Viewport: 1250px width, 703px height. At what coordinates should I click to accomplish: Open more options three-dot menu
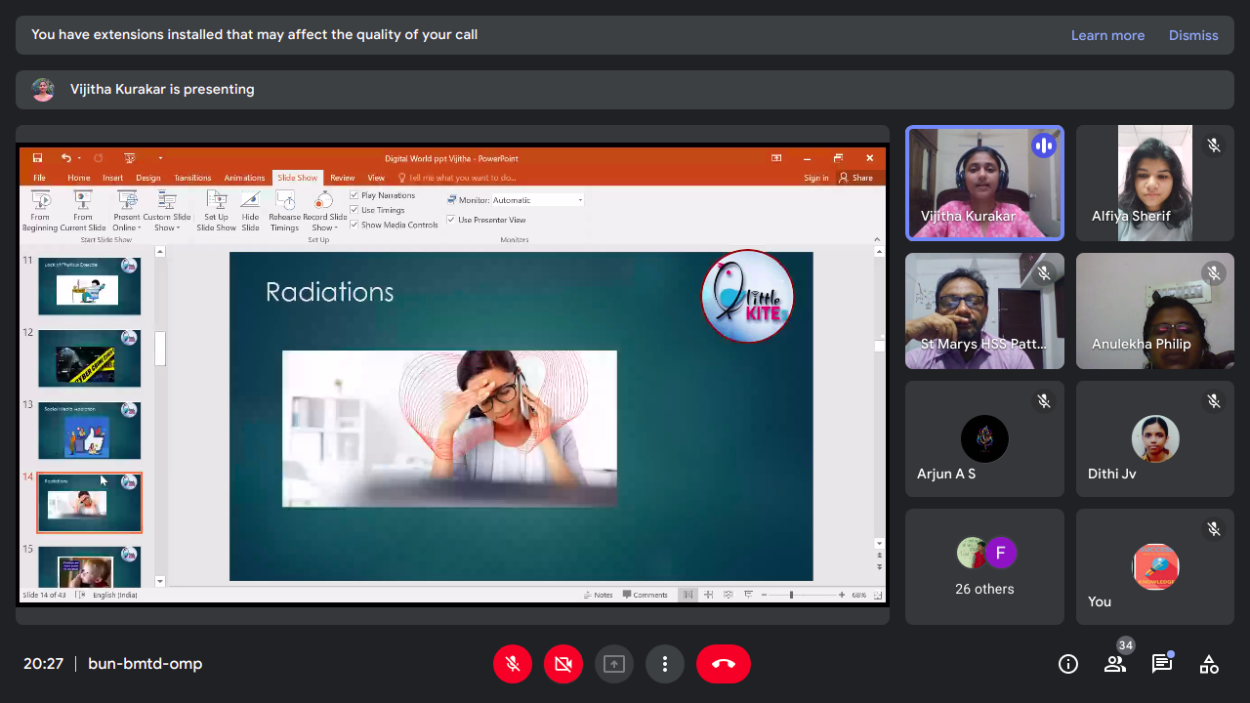pyautogui.click(x=665, y=664)
